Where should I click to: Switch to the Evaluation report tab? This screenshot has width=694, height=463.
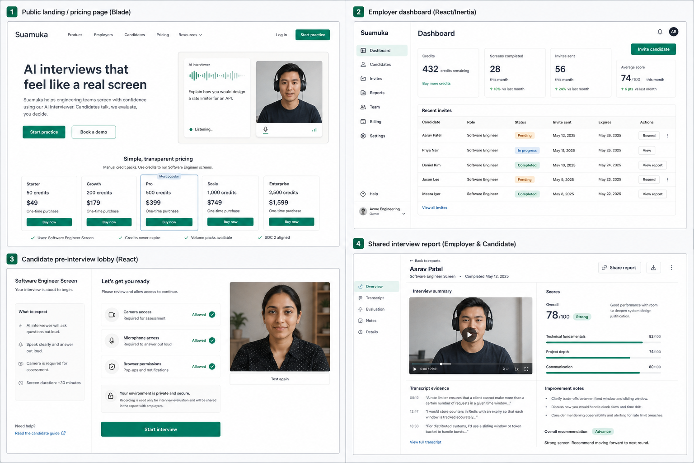click(375, 309)
